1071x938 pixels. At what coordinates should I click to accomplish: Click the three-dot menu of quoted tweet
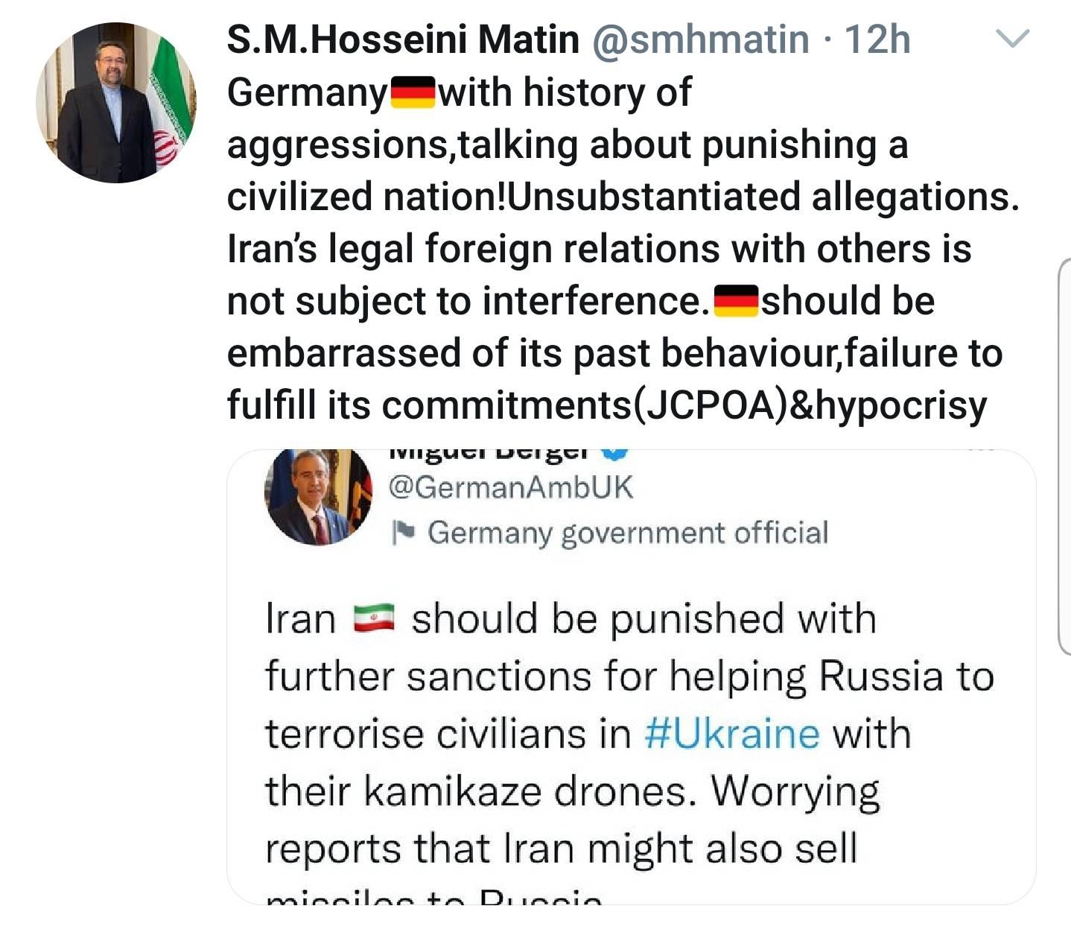click(x=980, y=451)
